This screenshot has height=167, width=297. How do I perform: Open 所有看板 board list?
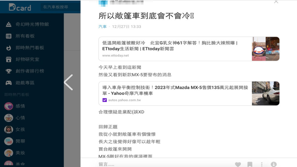tap(25, 36)
